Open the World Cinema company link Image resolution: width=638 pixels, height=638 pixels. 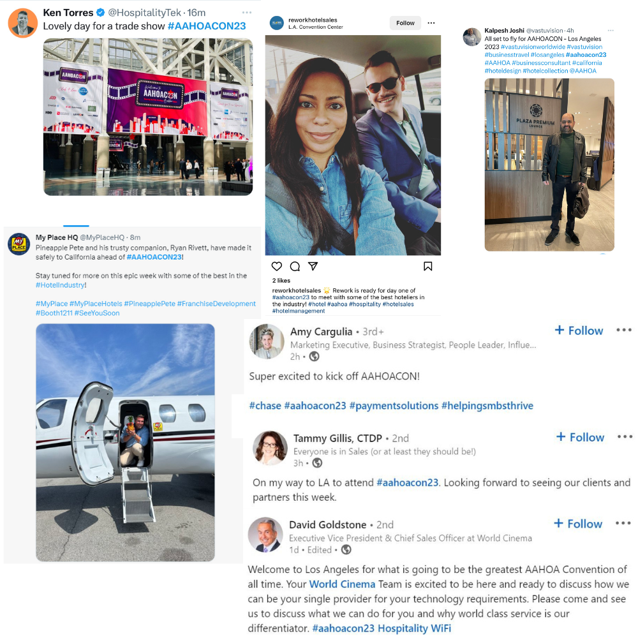(x=342, y=584)
